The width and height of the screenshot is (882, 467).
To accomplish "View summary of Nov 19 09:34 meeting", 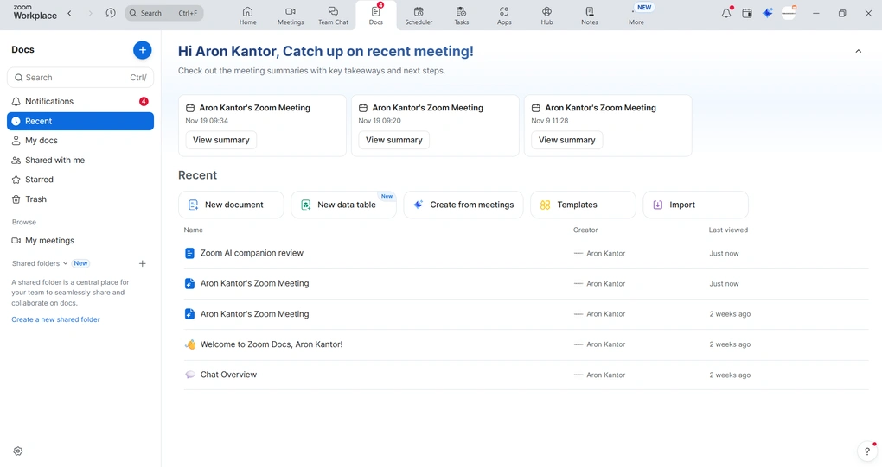I will (221, 140).
